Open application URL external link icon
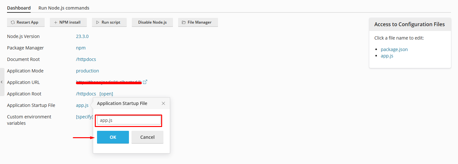This screenshot has height=164, width=458. click(x=145, y=82)
